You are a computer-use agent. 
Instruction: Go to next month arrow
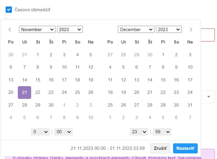191,29
